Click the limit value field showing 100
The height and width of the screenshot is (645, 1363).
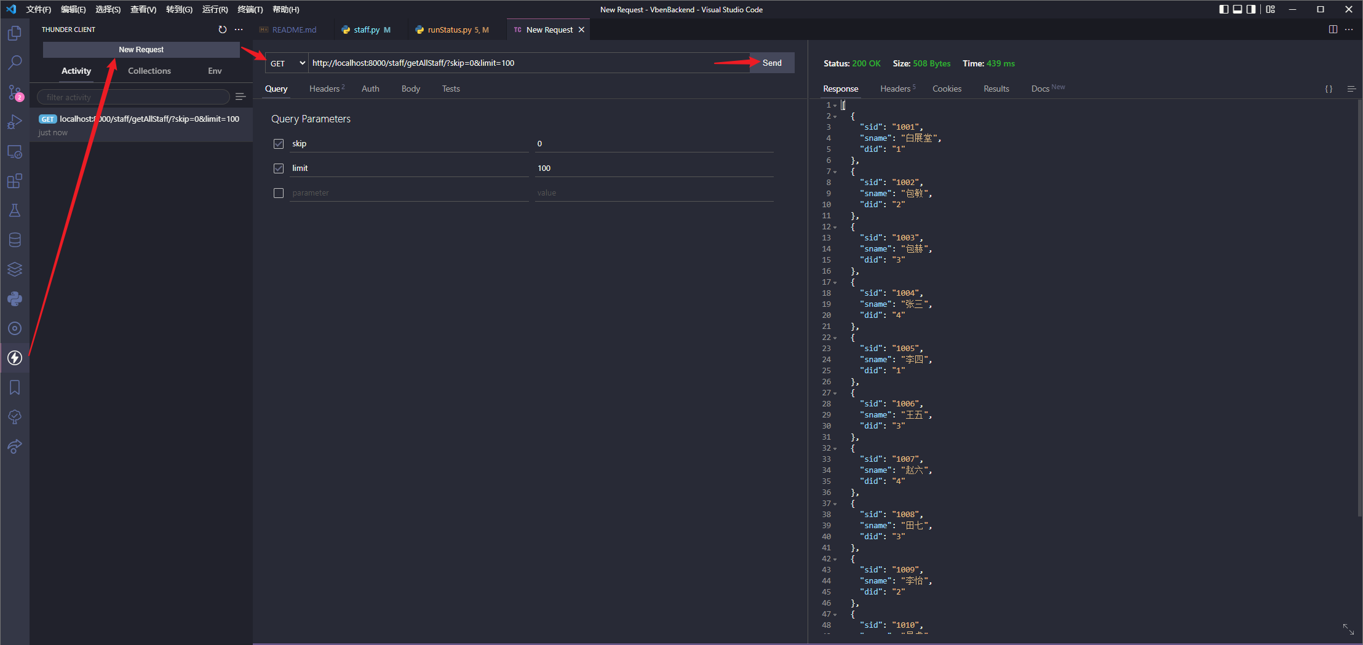coord(654,168)
